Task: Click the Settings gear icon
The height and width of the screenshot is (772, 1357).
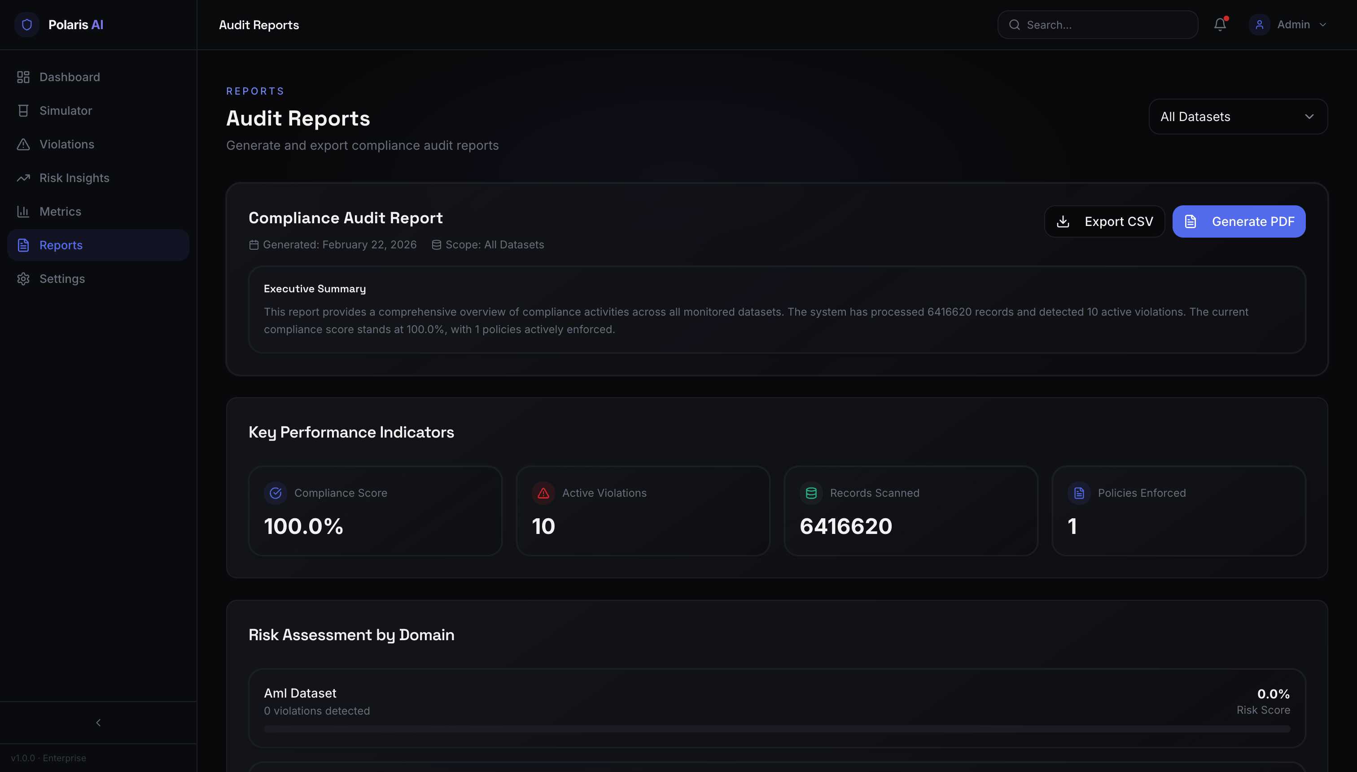Action: click(23, 279)
